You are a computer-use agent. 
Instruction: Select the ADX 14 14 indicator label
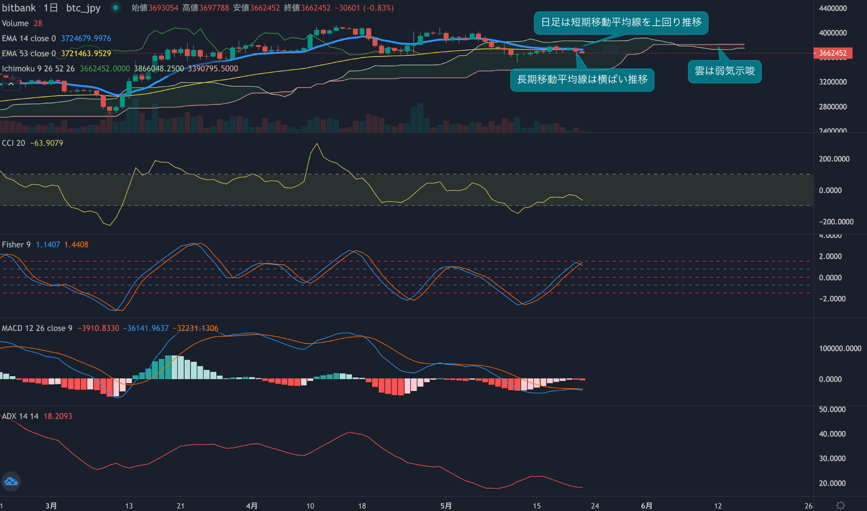[20, 416]
